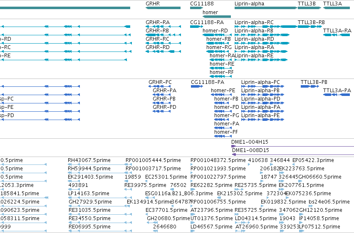354x233 pixels.
Task: Select protein GRHR-PC
Action: (160, 82)
